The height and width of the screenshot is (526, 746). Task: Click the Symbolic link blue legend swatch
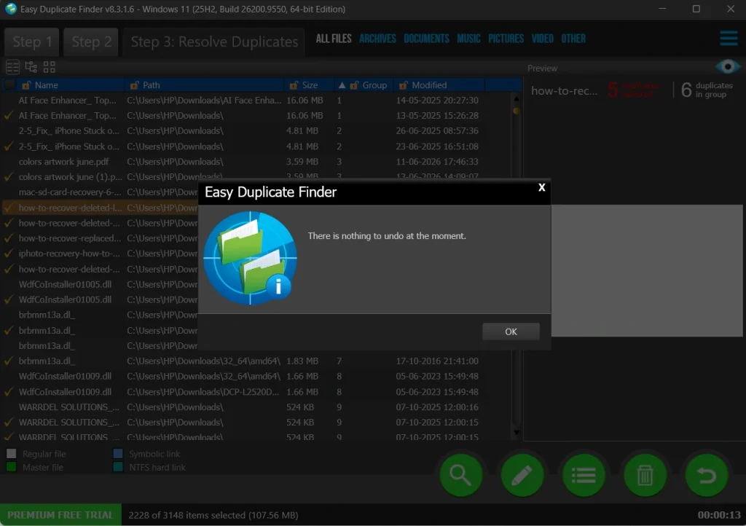point(118,454)
